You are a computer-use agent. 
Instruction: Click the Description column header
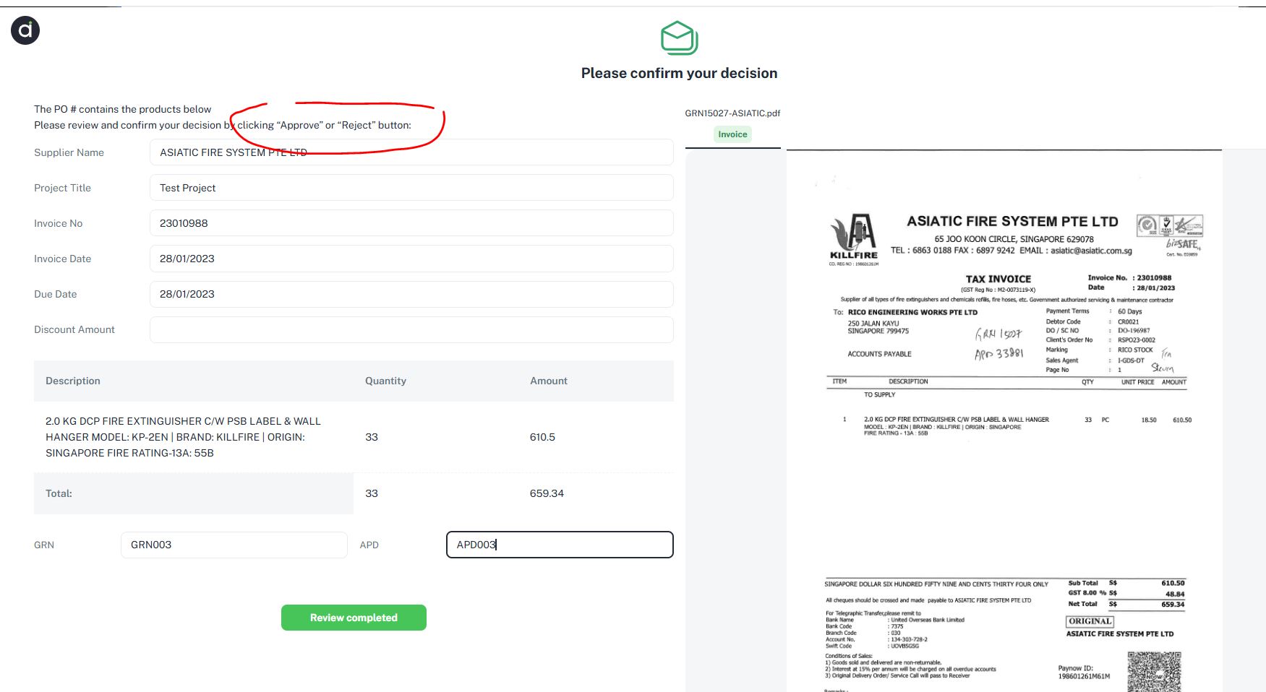(x=73, y=381)
